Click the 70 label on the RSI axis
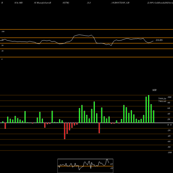Viewport: 173px width, 173px height. [x=2, y=40]
